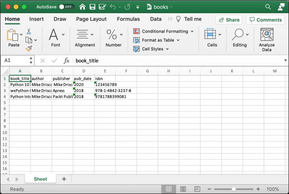Open the Alignment group button
Viewport: 289px width, 194px height.
85,38
